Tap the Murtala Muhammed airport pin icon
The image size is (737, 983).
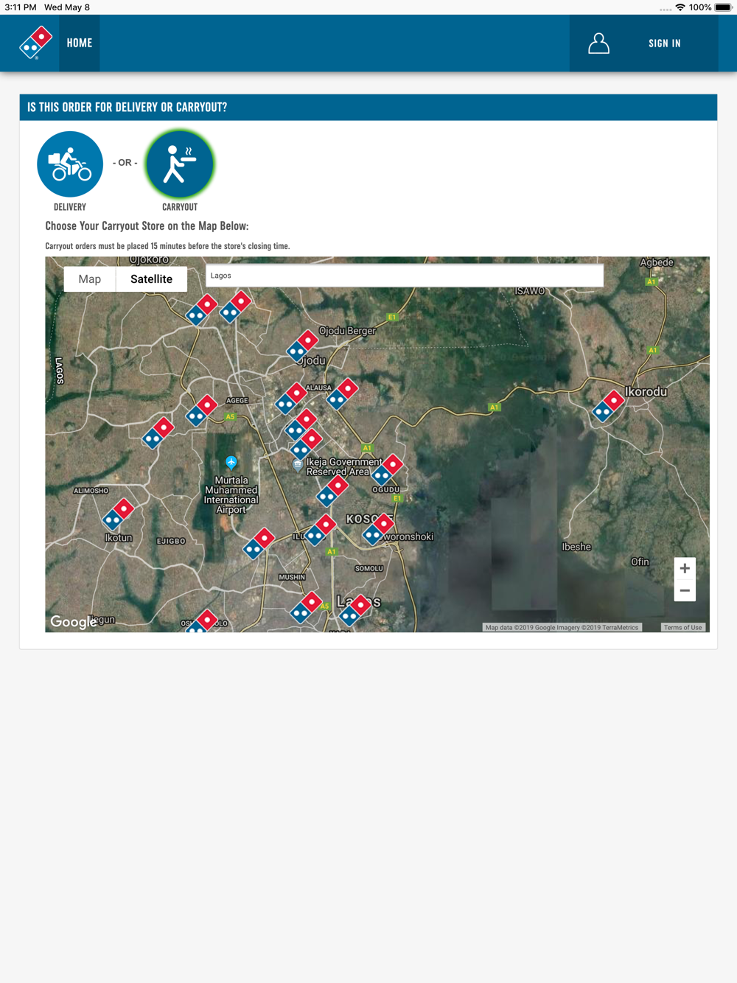[x=231, y=463]
